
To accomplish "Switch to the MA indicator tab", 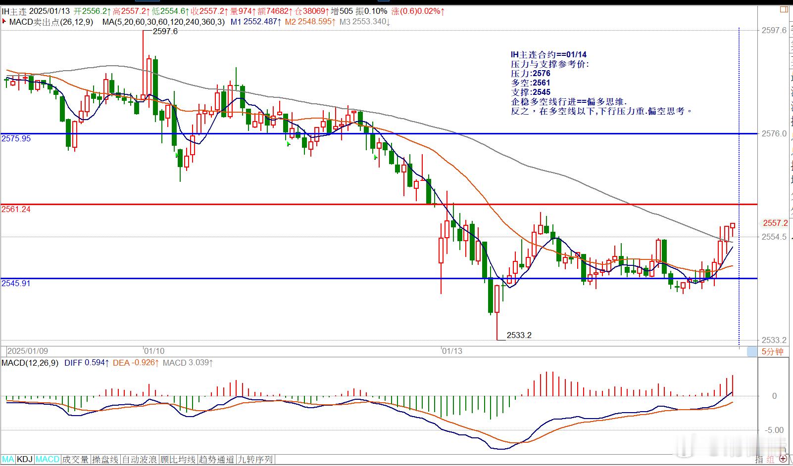I will pos(7,460).
